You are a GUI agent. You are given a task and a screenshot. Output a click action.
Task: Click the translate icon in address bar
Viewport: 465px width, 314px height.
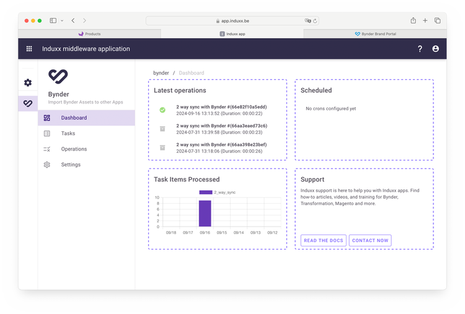[x=308, y=20]
